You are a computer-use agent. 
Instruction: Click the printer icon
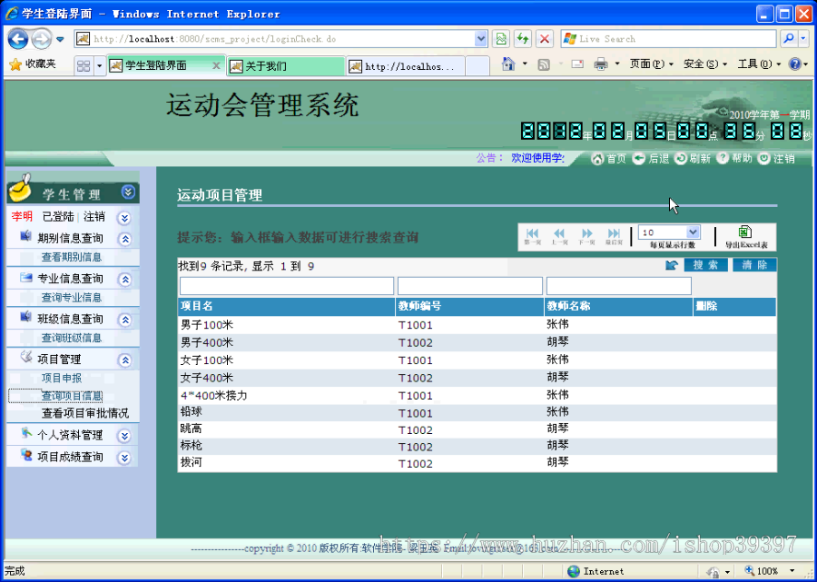click(601, 64)
